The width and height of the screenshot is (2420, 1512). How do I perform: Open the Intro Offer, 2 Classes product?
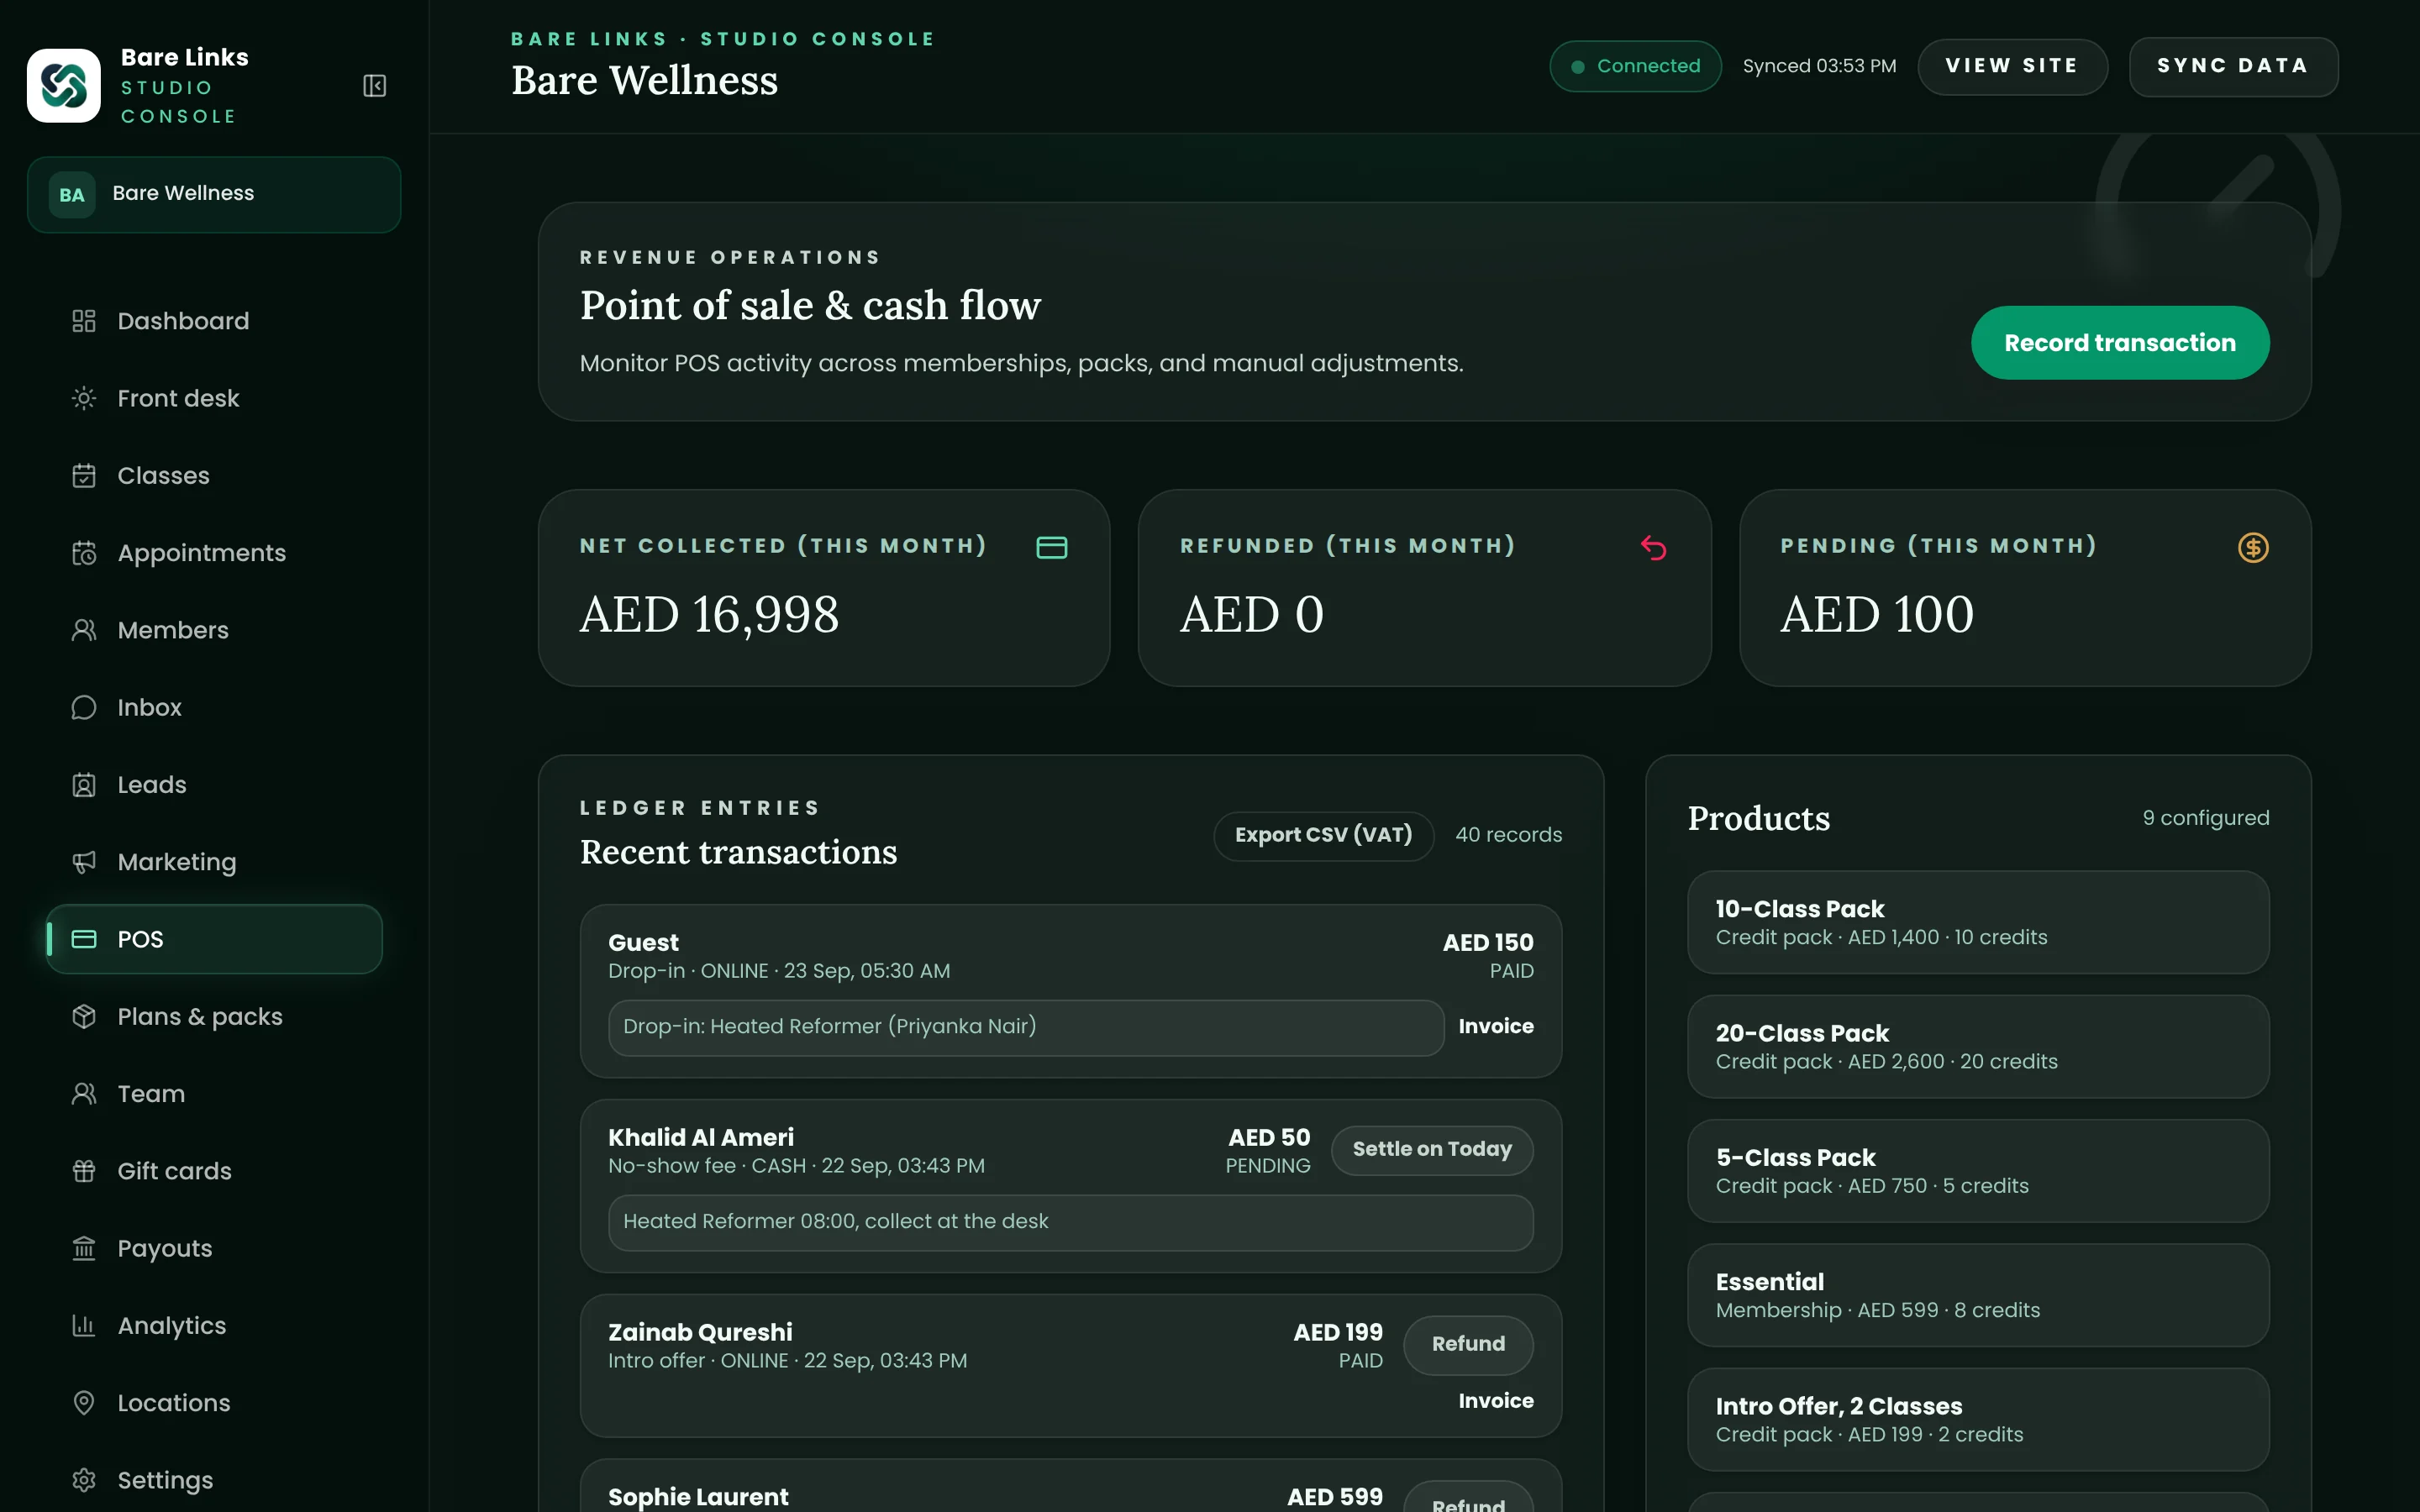(x=1978, y=1419)
